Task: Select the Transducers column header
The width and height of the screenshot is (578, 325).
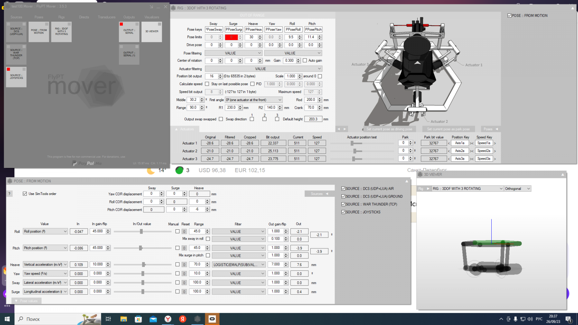Action: tap(107, 17)
